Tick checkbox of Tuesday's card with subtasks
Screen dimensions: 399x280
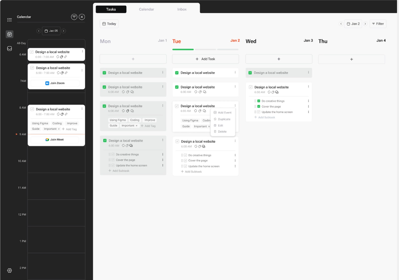(177, 141)
